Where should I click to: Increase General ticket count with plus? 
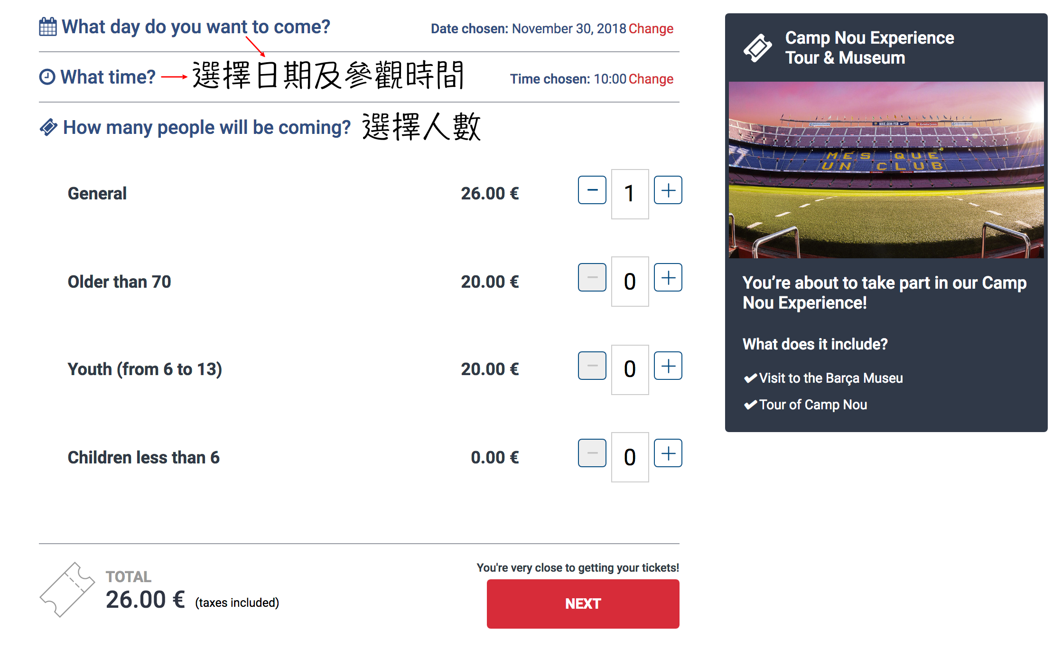pyautogui.click(x=668, y=190)
